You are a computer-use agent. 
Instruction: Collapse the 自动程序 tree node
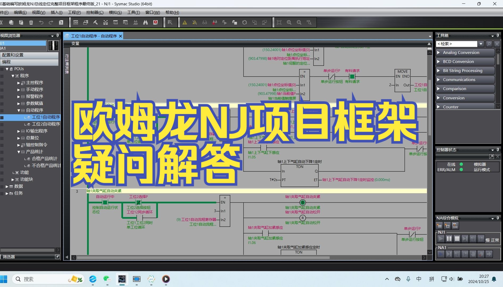point(19,111)
